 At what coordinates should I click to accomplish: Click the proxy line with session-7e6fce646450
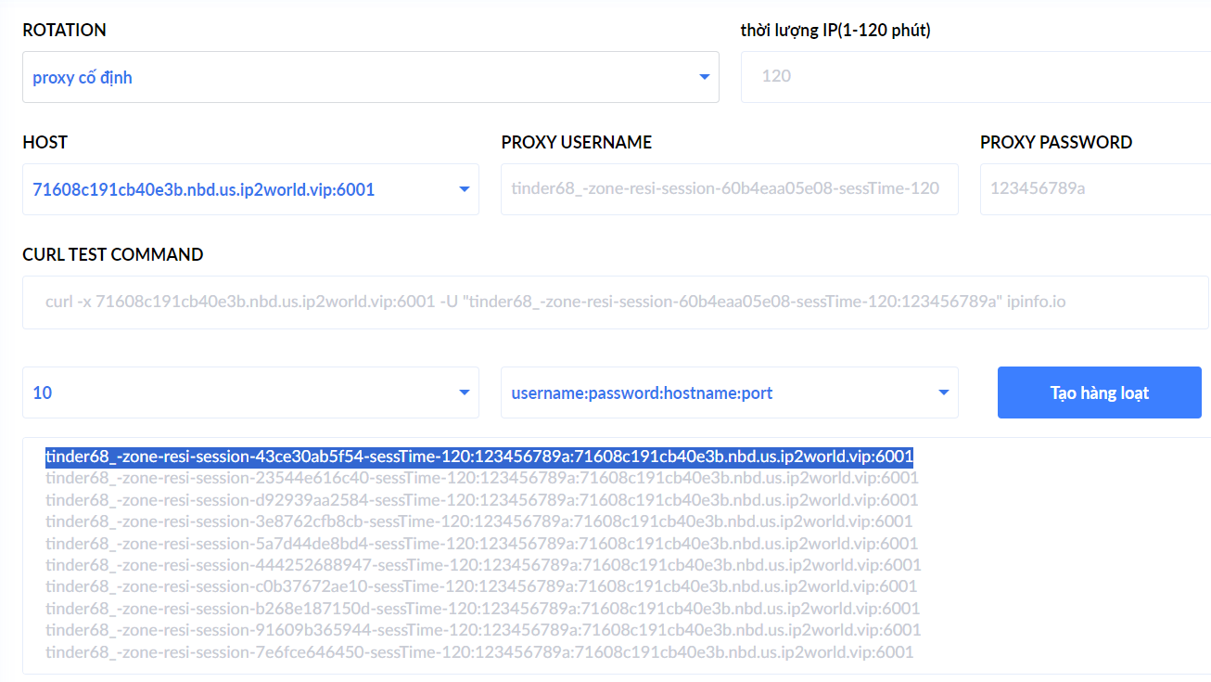pyautogui.click(x=479, y=652)
